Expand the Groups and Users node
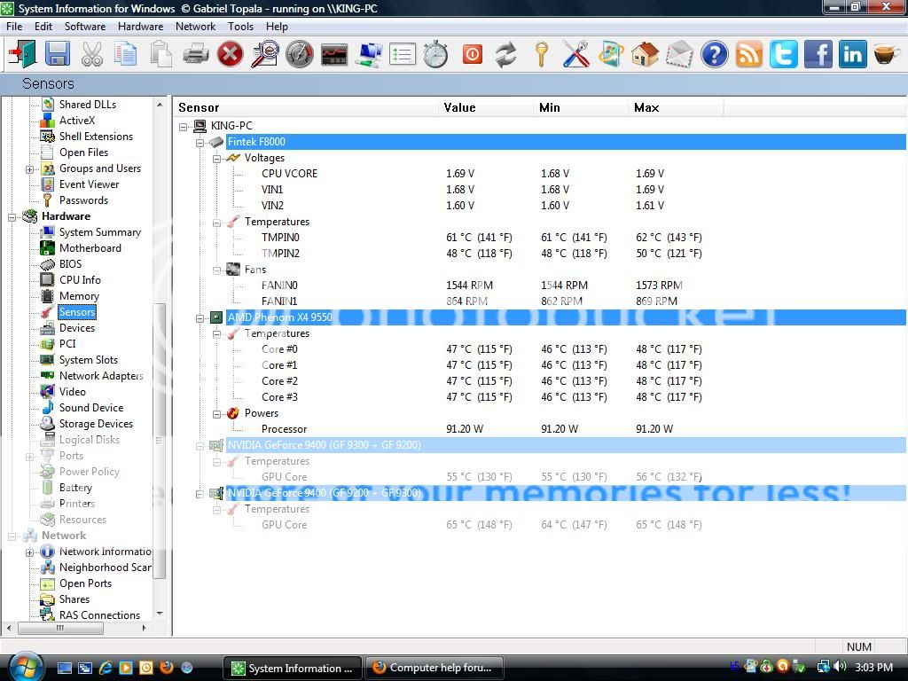Screen dimensions: 908x681 (x=29, y=169)
